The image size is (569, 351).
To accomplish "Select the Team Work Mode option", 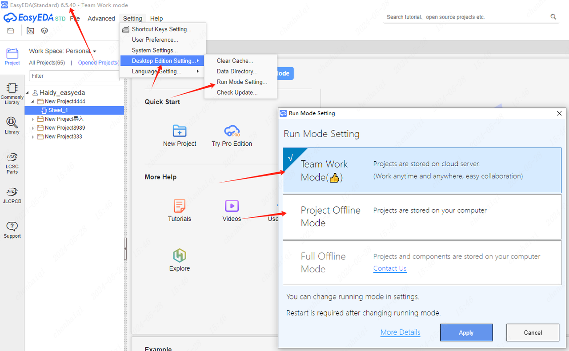I will pos(422,171).
